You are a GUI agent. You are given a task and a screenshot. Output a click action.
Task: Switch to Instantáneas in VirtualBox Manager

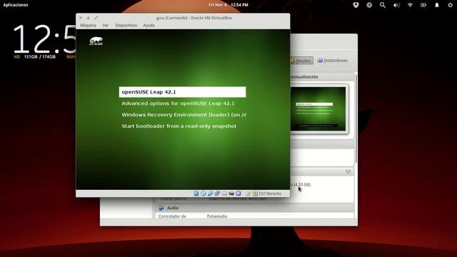coord(332,61)
